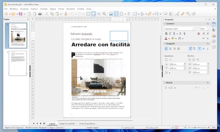This screenshot has height=132, width=220.
Task: Toggle Edit Points mode icon
Action: pyautogui.click(x=177, y=14)
